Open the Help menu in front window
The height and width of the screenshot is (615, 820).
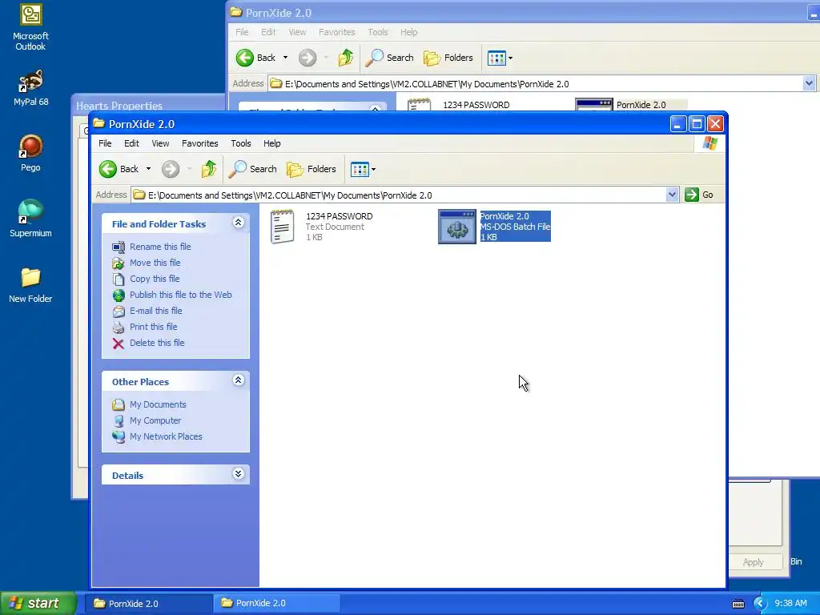pos(272,143)
